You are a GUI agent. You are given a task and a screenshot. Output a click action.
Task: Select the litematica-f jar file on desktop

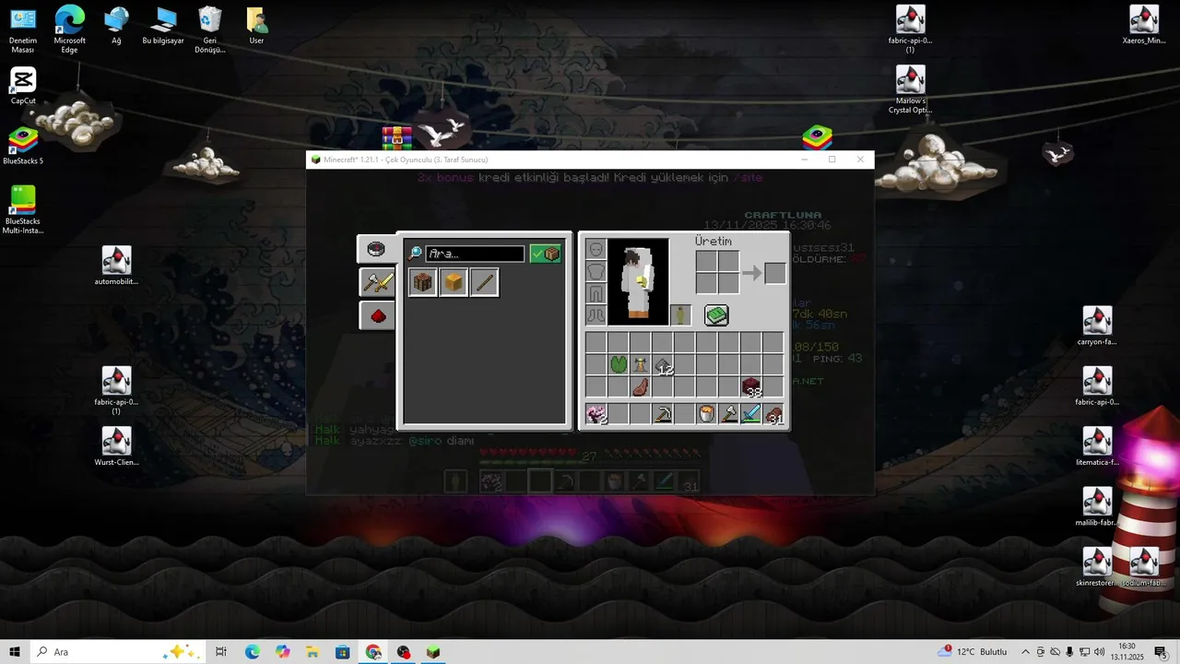tap(1097, 446)
